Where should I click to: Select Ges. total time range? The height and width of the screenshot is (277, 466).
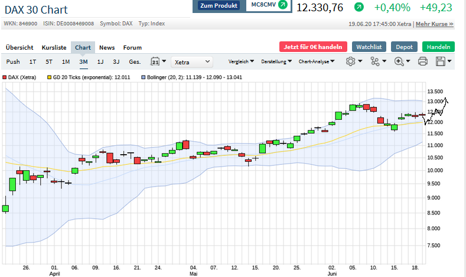(135, 62)
